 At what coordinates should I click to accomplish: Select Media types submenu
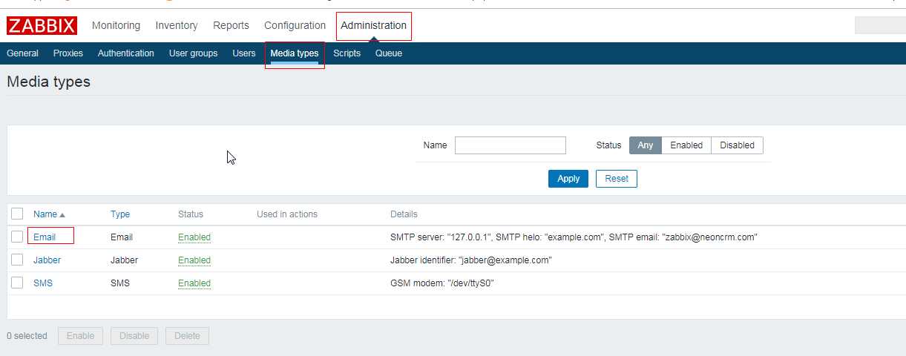pyautogui.click(x=295, y=53)
